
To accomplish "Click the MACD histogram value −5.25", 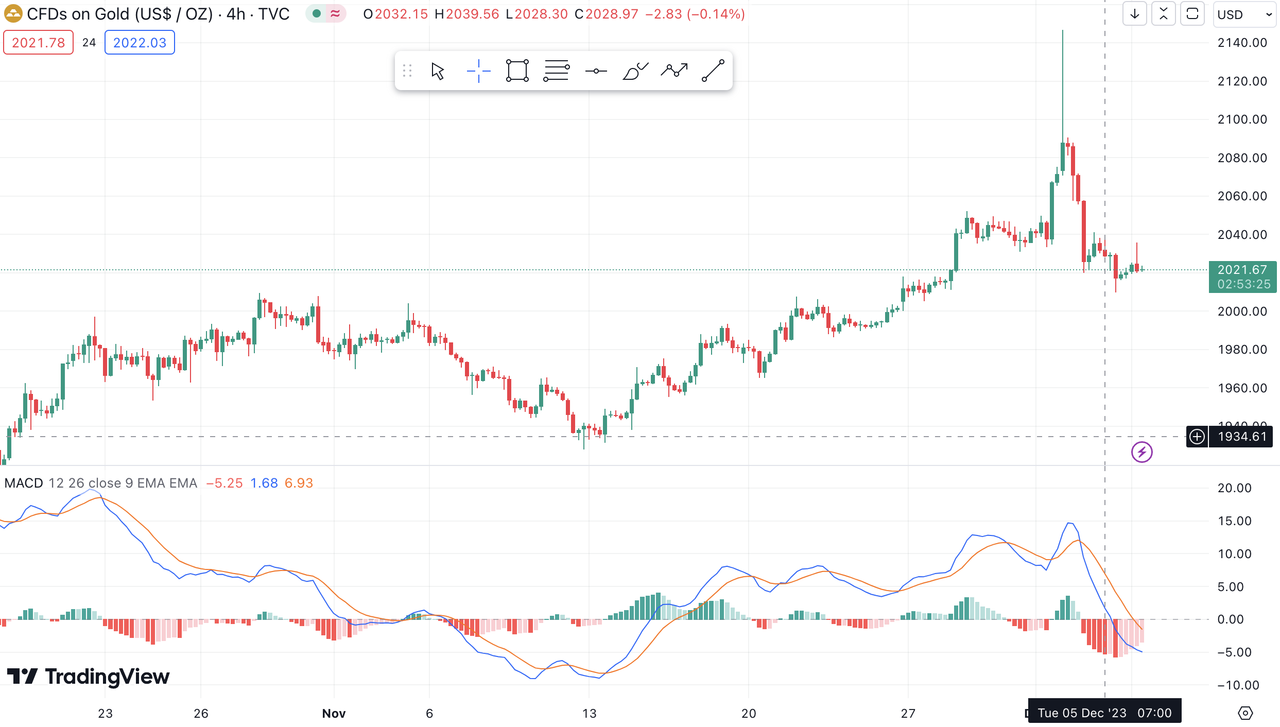I will click(x=224, y=483).
